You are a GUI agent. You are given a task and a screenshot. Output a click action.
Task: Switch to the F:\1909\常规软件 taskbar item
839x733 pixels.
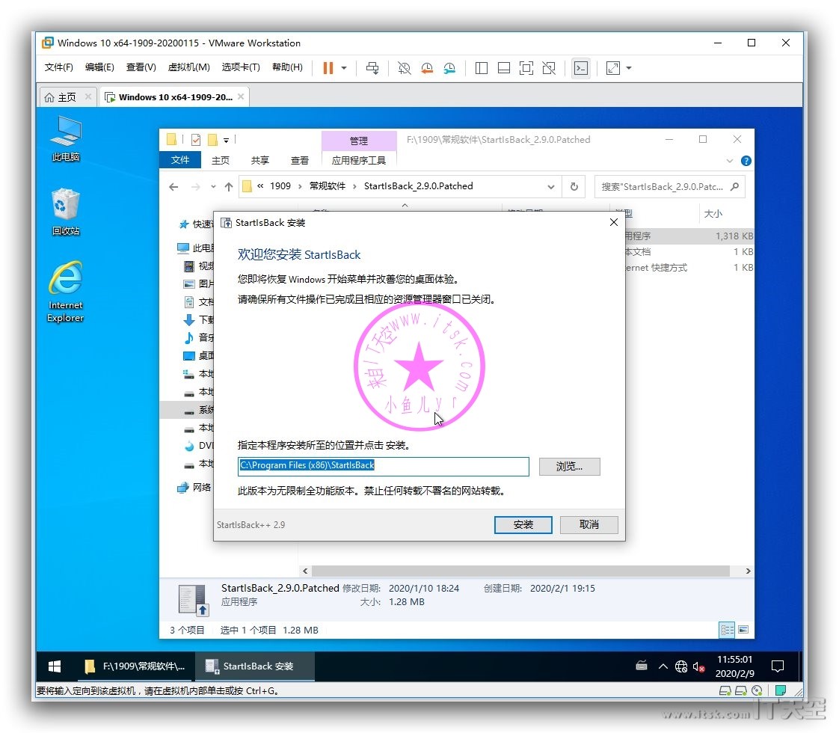(135, 666)
